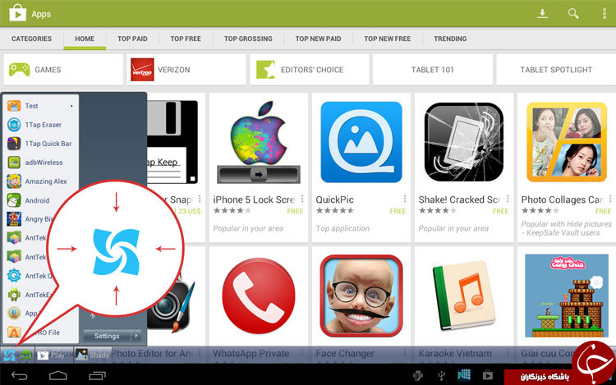Screen dimensions: 616x385
Task: Open the WhatsApp Private app title
Action: (251, 354)
